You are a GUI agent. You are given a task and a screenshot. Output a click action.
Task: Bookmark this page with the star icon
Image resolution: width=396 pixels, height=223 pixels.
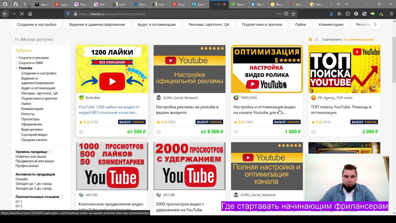(293, 14)
